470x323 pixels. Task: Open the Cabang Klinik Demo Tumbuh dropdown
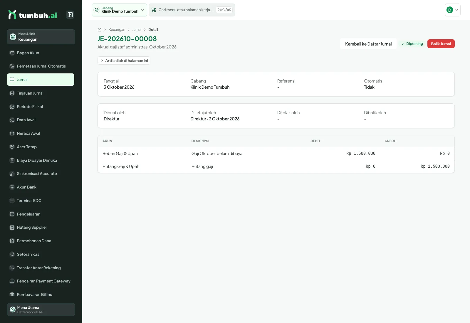point(119,10)
